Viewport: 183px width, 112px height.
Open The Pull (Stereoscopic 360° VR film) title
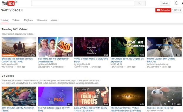point(54,109)
